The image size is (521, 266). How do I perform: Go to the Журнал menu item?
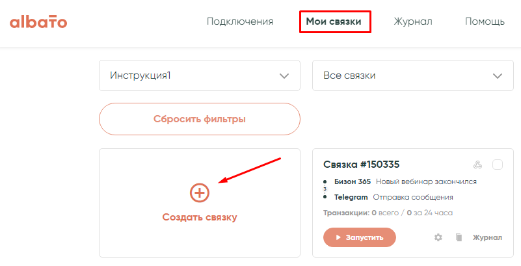pos(413,21)
